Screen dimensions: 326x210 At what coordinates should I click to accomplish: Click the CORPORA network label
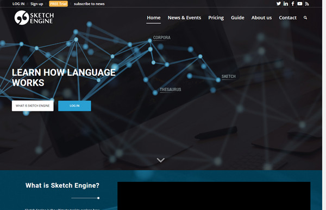(x=162, y=38)
